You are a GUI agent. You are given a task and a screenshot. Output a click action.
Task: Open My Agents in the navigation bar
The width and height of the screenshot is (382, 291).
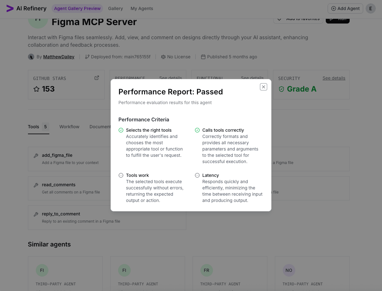coord(142,8)
